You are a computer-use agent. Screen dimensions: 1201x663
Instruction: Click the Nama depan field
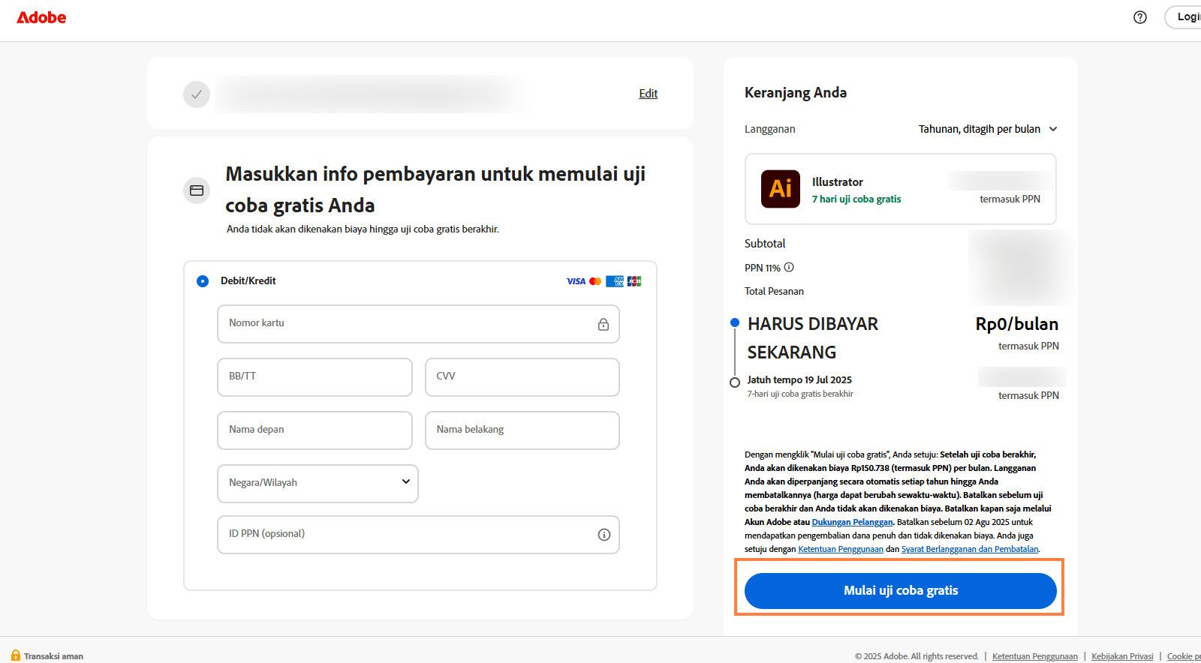point(315,430)
